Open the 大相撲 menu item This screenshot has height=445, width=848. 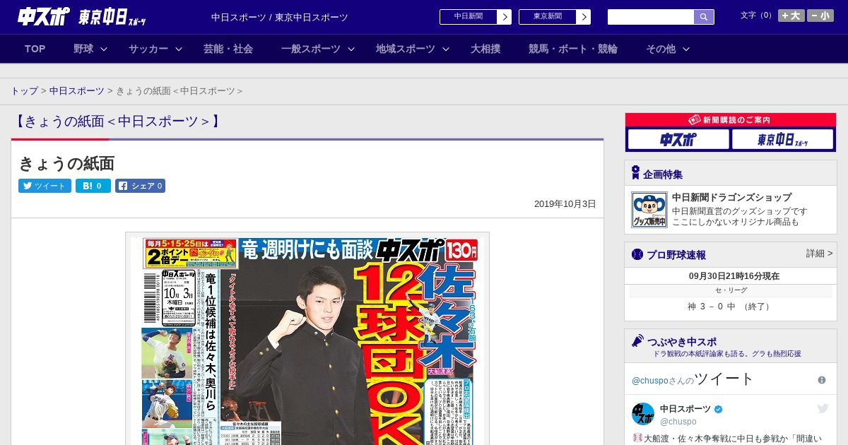[x=485, y=49]
